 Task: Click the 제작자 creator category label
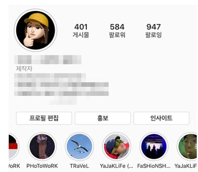click(24, 69)
